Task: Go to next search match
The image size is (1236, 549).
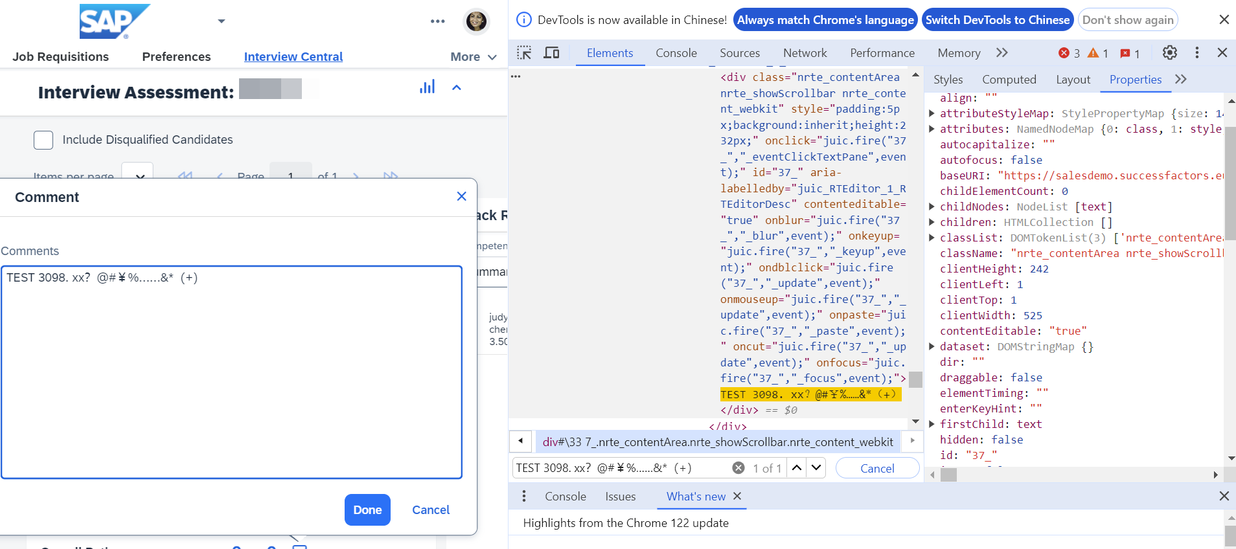Action: point(816,467)
